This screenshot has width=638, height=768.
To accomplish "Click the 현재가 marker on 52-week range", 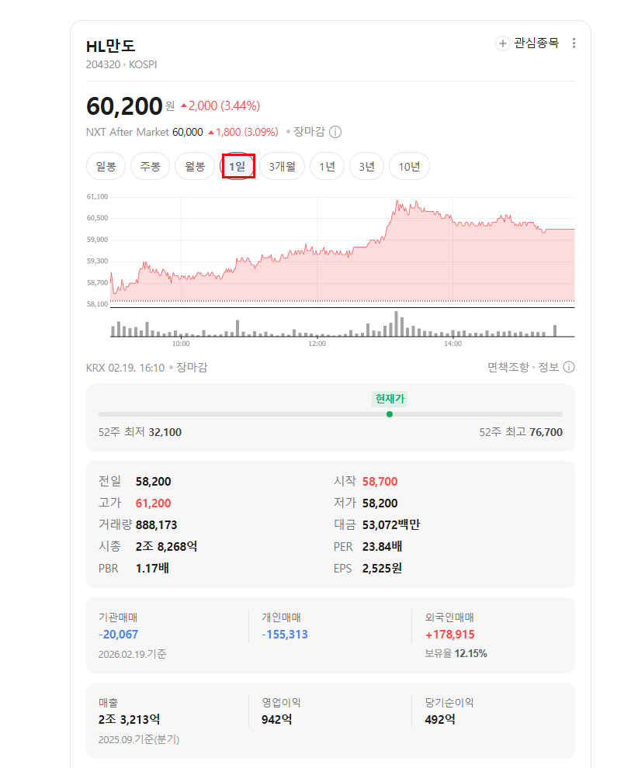I will click(390, 414).
